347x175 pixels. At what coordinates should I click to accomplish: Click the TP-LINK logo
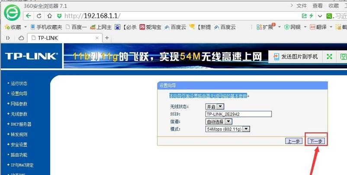(31, 56)
